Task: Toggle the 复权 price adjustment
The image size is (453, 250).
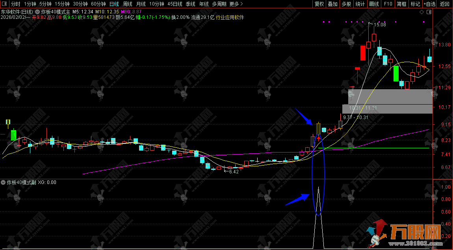Action: 319,4
